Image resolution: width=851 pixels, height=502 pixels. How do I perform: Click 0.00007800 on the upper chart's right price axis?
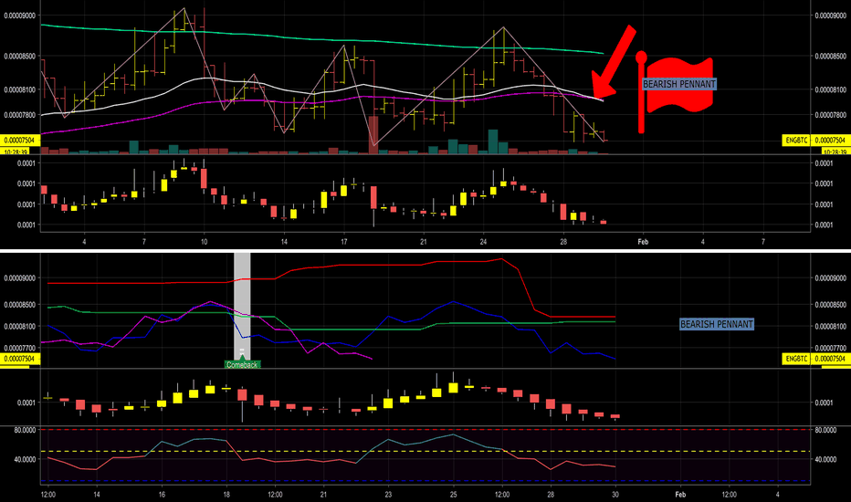coord(830,115)
